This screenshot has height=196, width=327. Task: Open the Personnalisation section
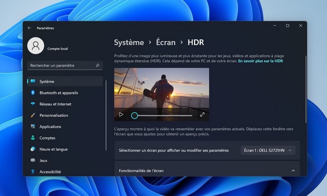pyautogui.click(x=65, y=115)
